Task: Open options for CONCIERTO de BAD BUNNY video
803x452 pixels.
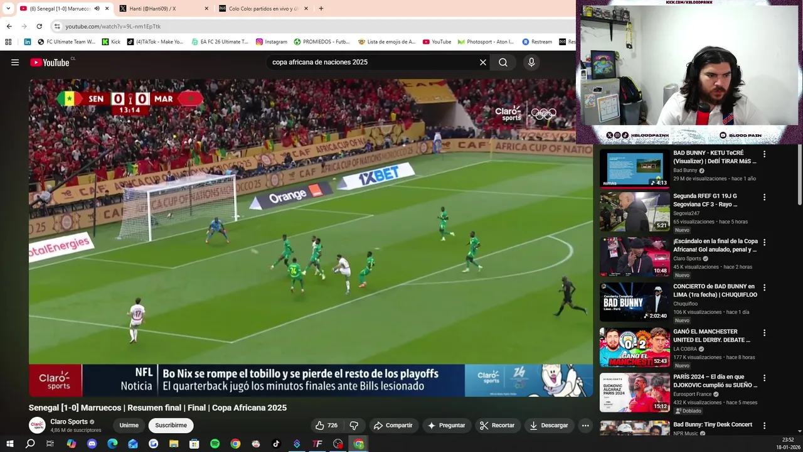Action: pyautogui.click(x=764, y=288)
